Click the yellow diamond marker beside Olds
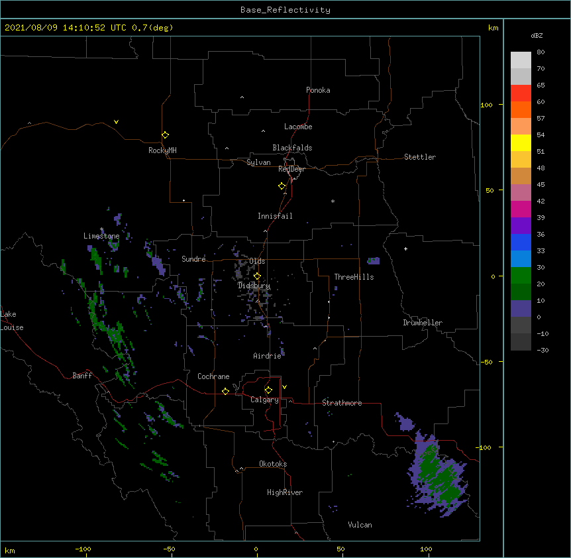Viewport: 571px width, 558px height. coord(257,276)
